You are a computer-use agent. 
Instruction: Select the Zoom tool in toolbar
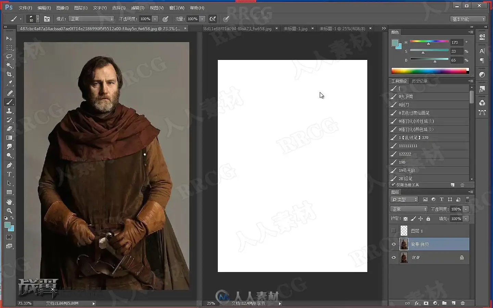click(x=9, y=210)
